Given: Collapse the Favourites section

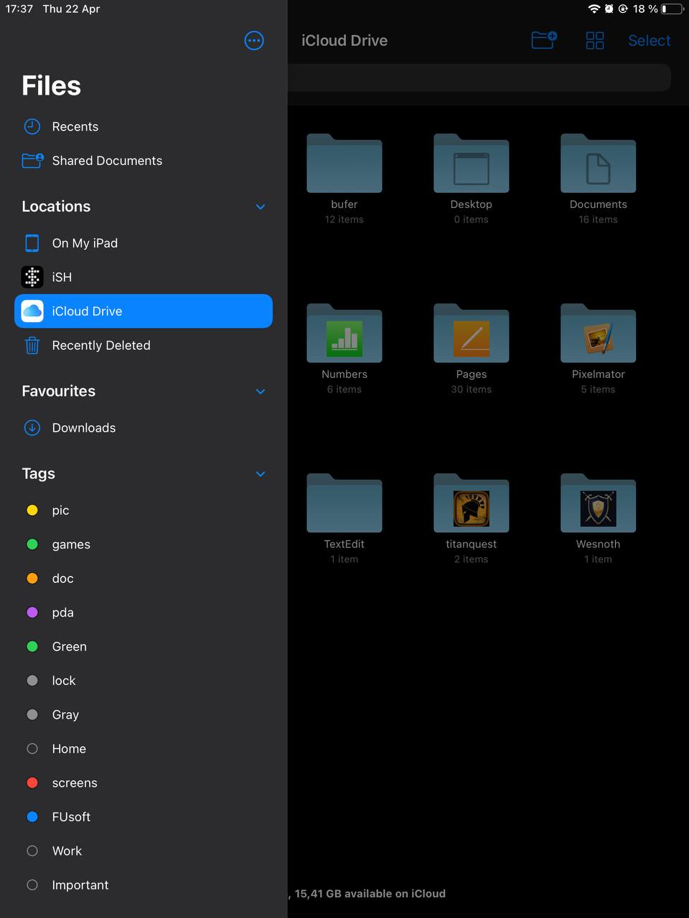Looking at the screenshot, I should [261, 392].
